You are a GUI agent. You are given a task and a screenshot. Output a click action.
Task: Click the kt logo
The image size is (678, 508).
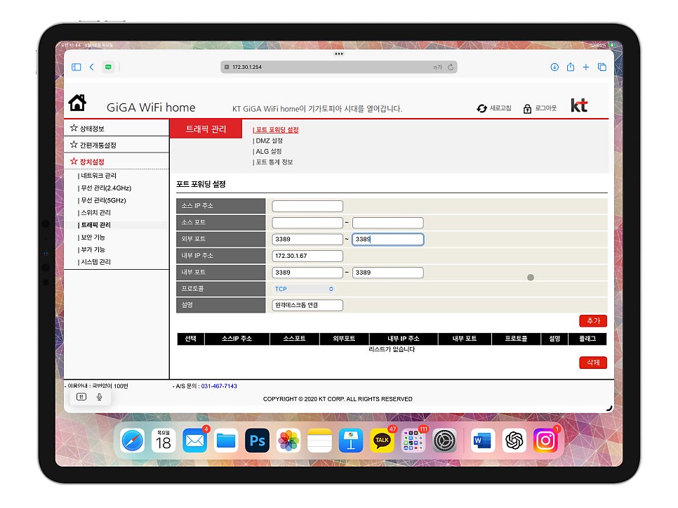(579, 105)
